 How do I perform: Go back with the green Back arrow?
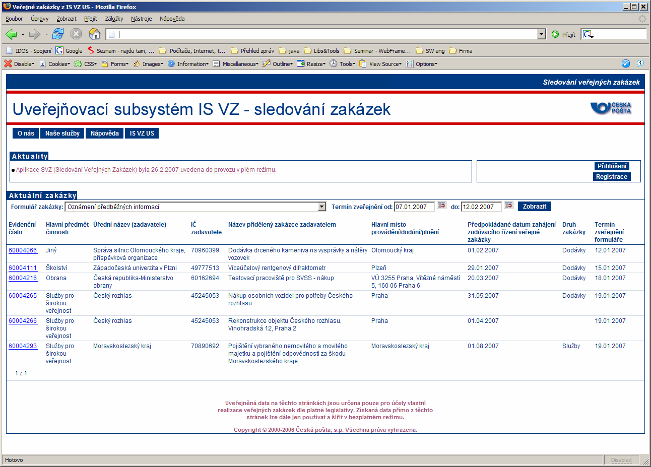pos(11,34)
